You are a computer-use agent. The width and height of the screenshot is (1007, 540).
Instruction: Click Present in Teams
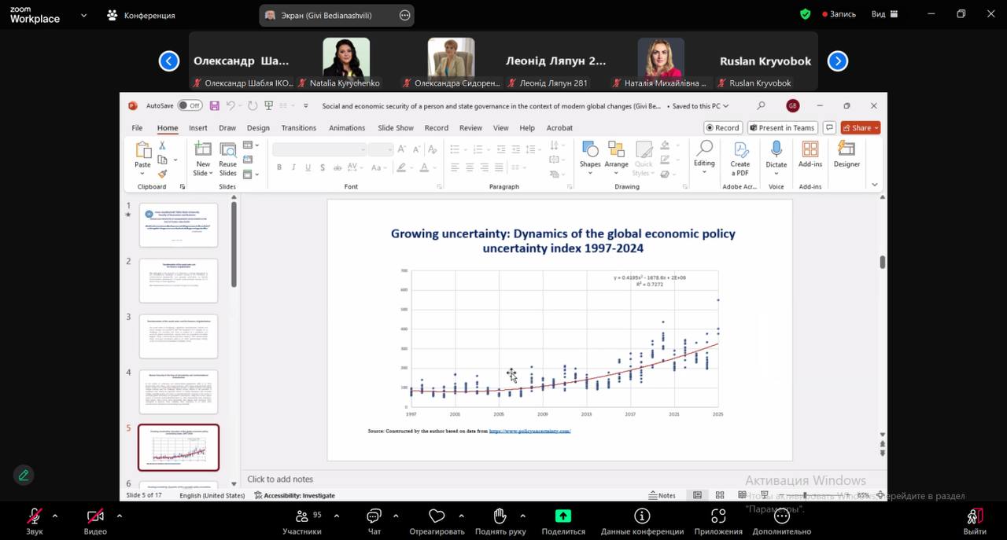(x=781, y=127)
